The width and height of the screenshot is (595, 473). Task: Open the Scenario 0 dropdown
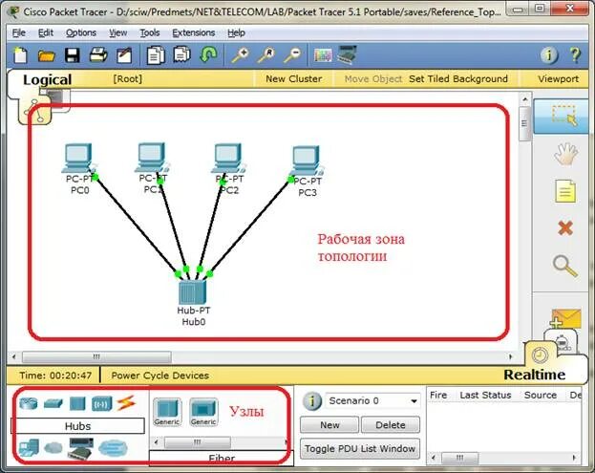(372, 401)
